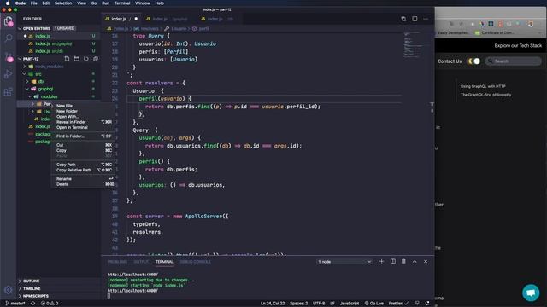547x307 pixels.
Task: Kill the terminal with the trash icon
Action: point(403,262)
